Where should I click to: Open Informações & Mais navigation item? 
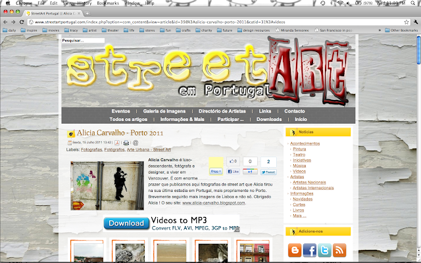tap(182, 120)
